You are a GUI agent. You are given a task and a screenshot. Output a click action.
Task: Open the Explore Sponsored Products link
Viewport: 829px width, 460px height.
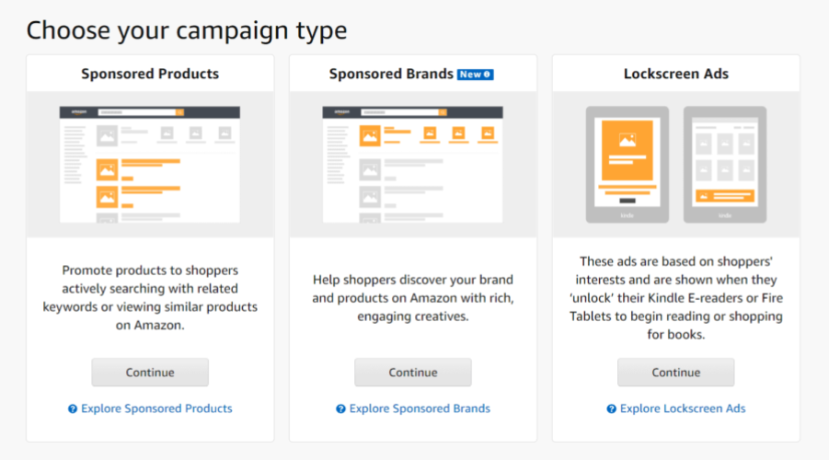(156, 408)
